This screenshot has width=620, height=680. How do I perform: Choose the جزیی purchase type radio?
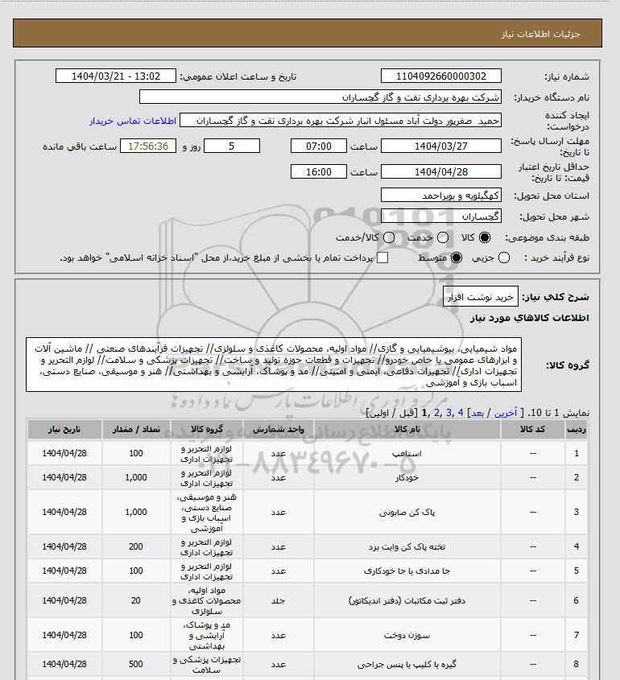tap(504, 258)
